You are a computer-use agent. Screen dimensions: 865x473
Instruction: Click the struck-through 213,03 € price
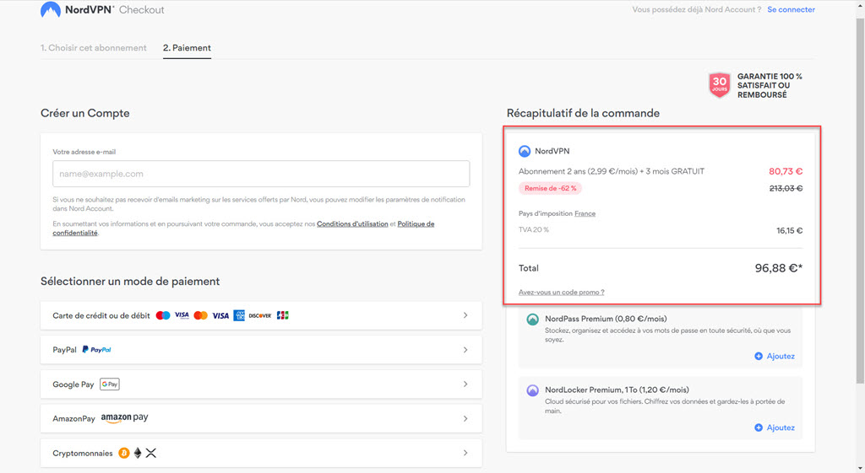click(786, 188)
